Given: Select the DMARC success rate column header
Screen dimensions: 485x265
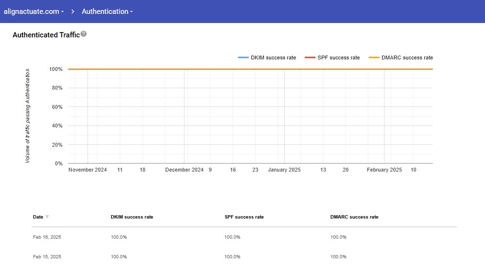Looking at the screenshot, I should click(x=354, y=217).
